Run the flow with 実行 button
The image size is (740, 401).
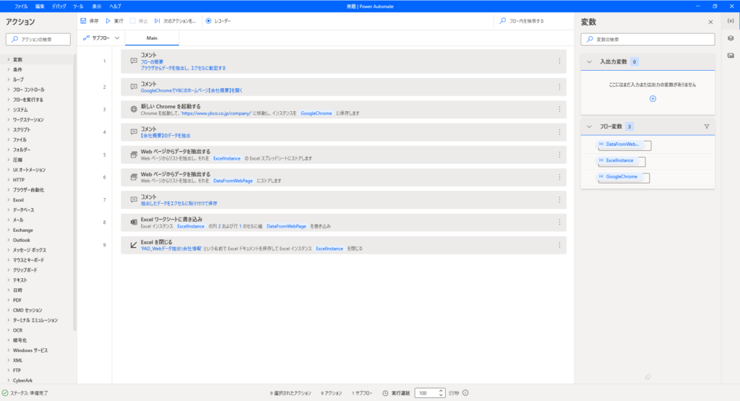114,21
